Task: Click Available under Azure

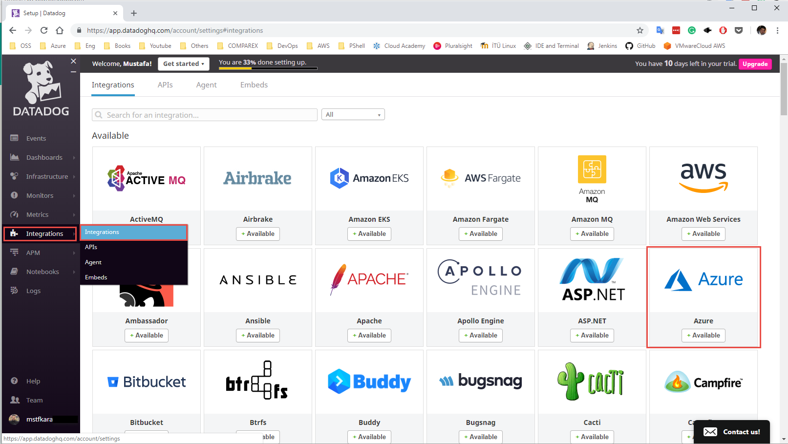Action: click(703, 336)
